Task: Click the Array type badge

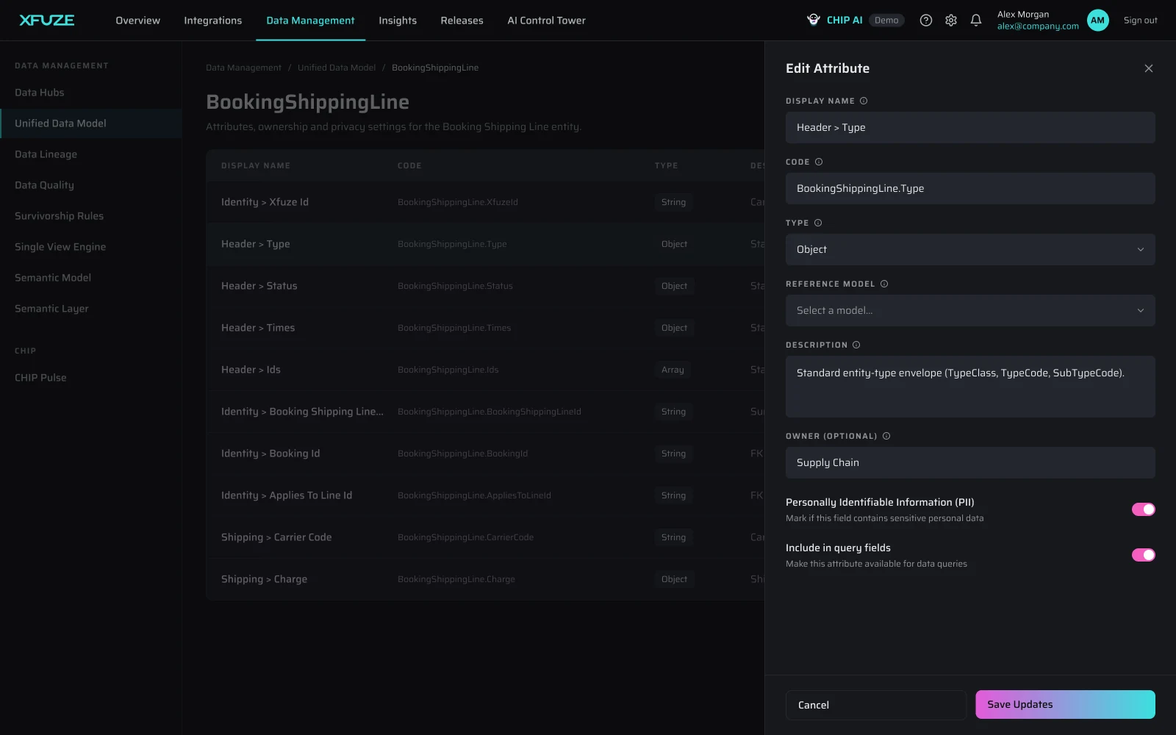Action: (673, 370)
